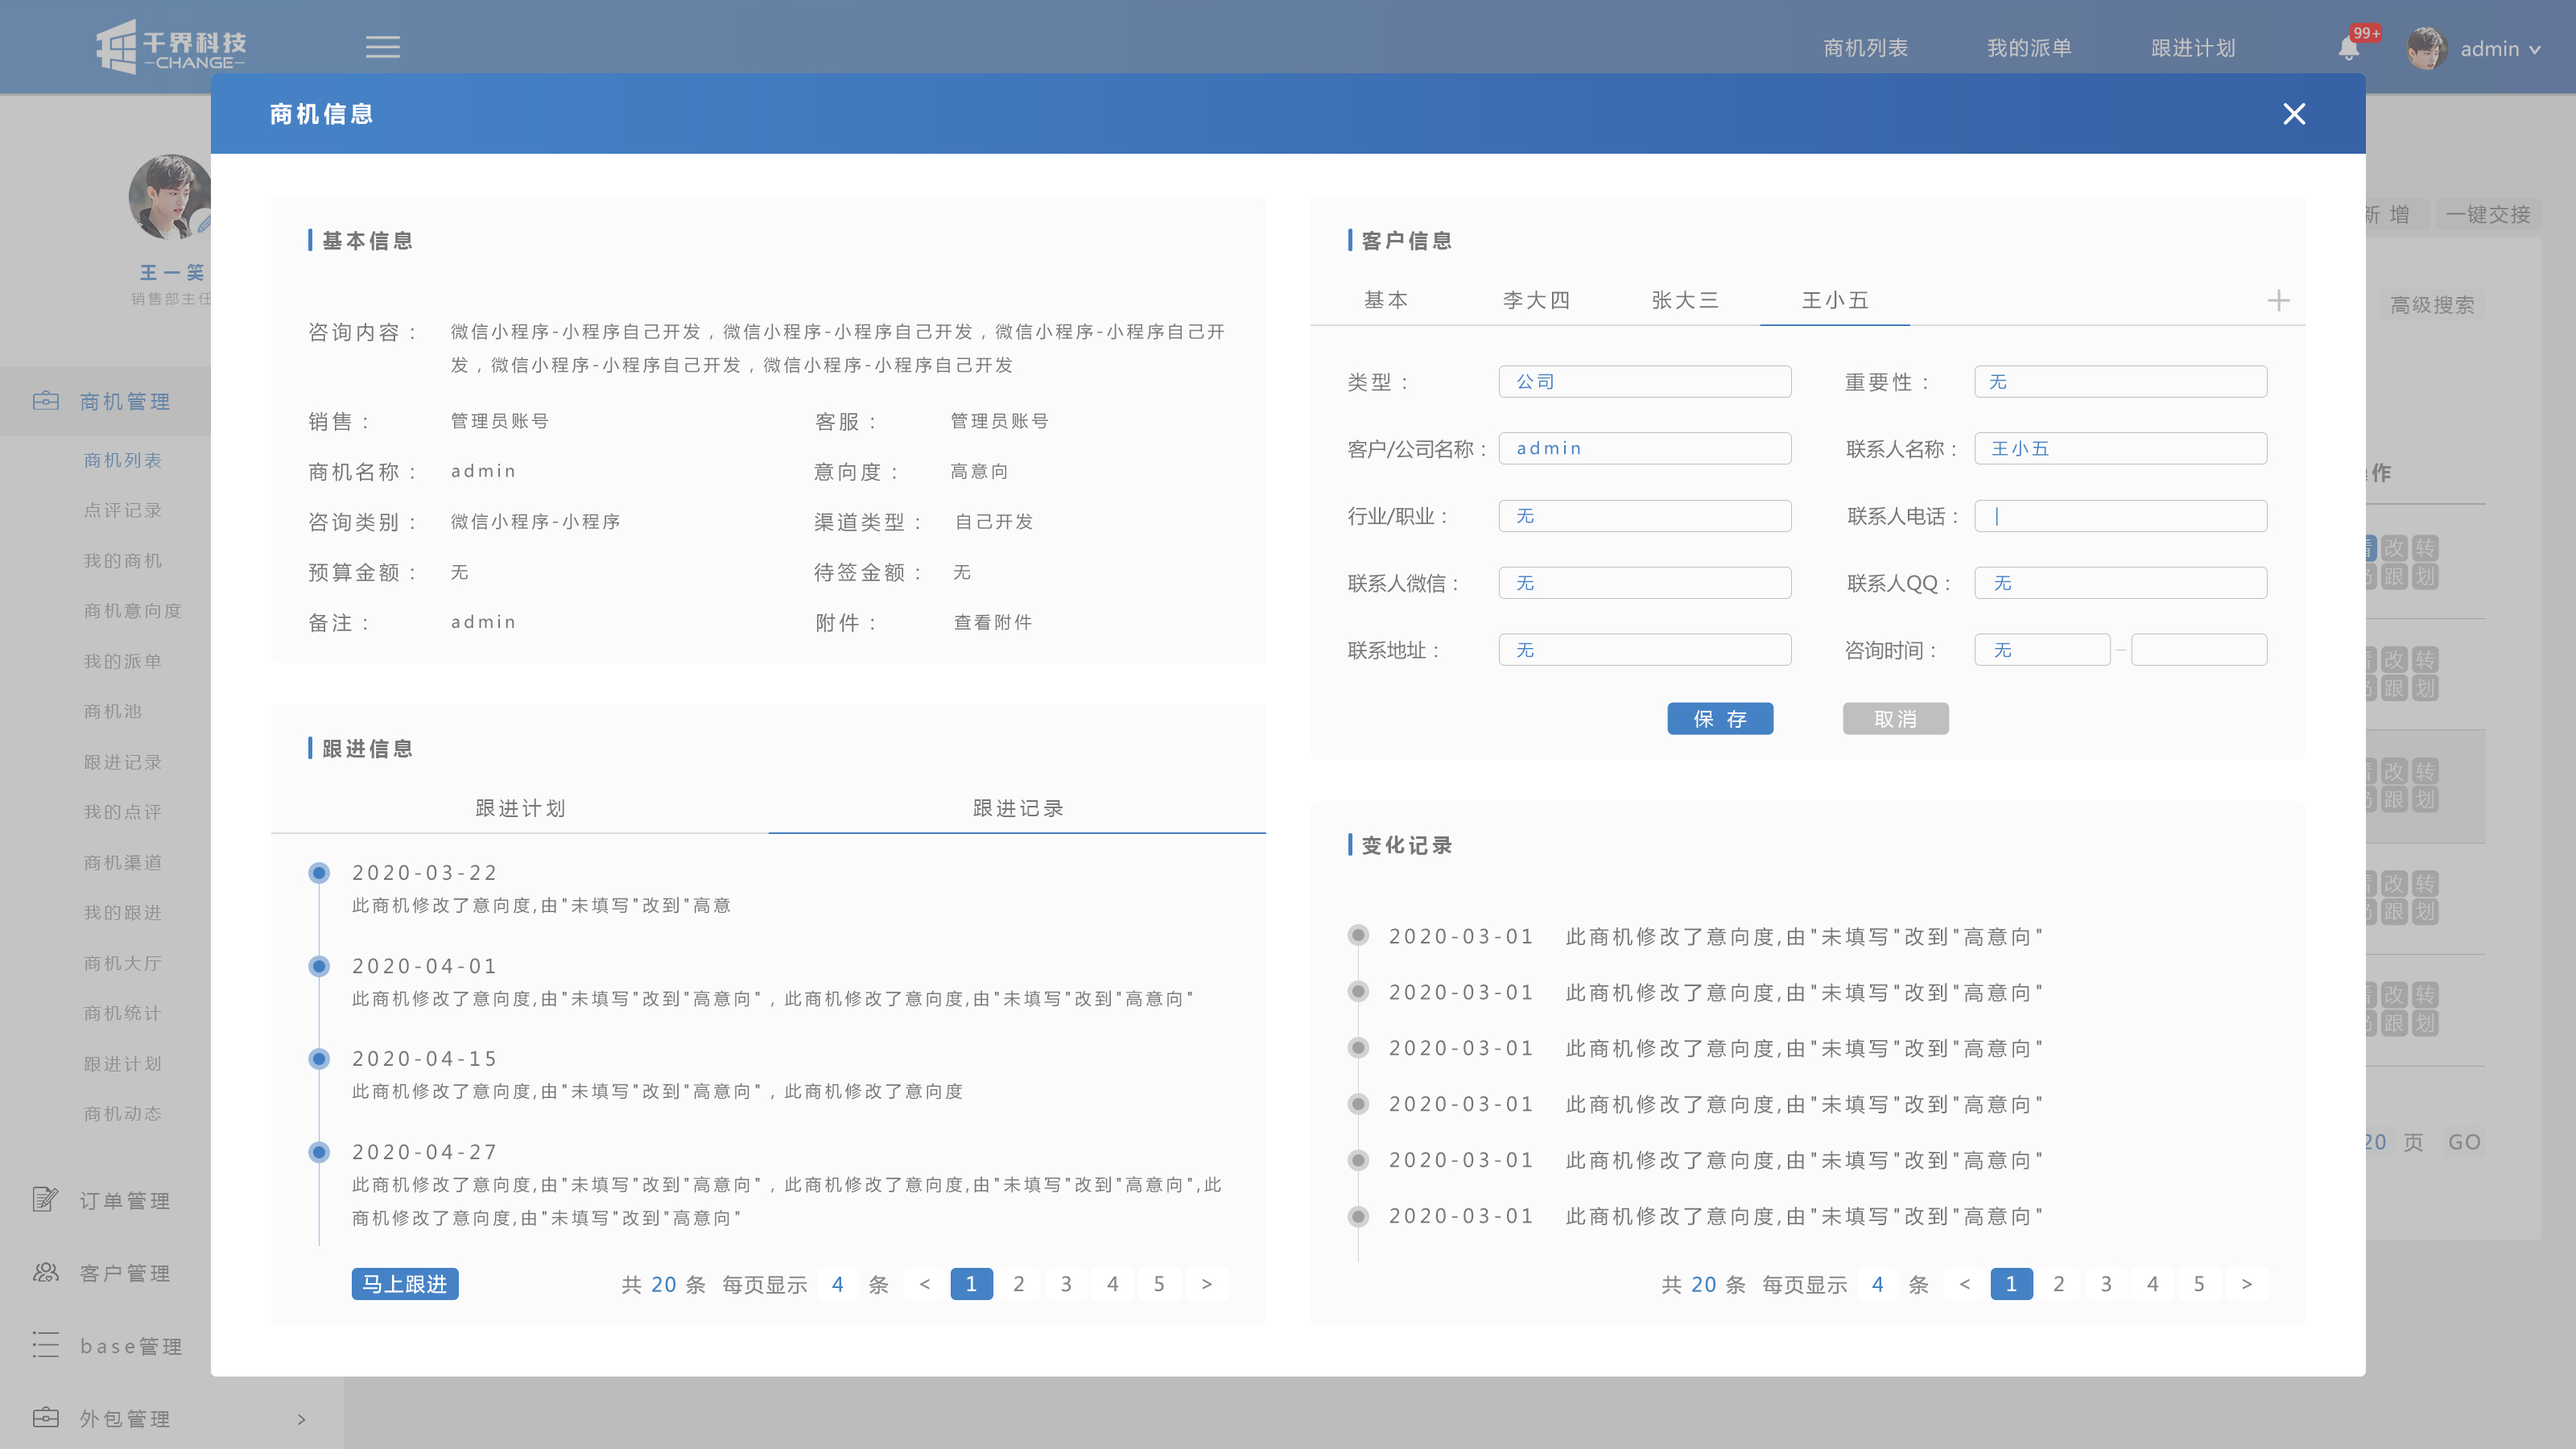Focus the 重要性 field
Screen dimensions: 2576x1449
(x=2120, y=381)
